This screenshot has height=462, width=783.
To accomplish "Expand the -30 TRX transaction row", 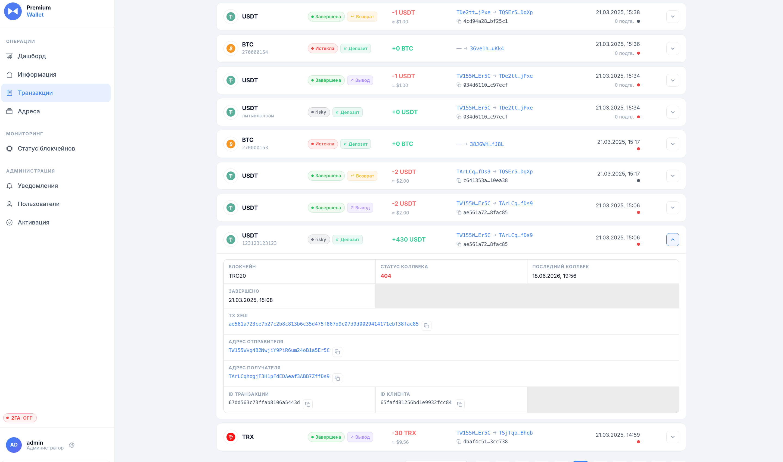I will coord(672,437).
